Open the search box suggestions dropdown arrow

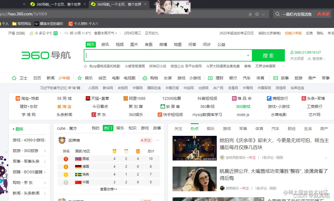coord(248,55)
